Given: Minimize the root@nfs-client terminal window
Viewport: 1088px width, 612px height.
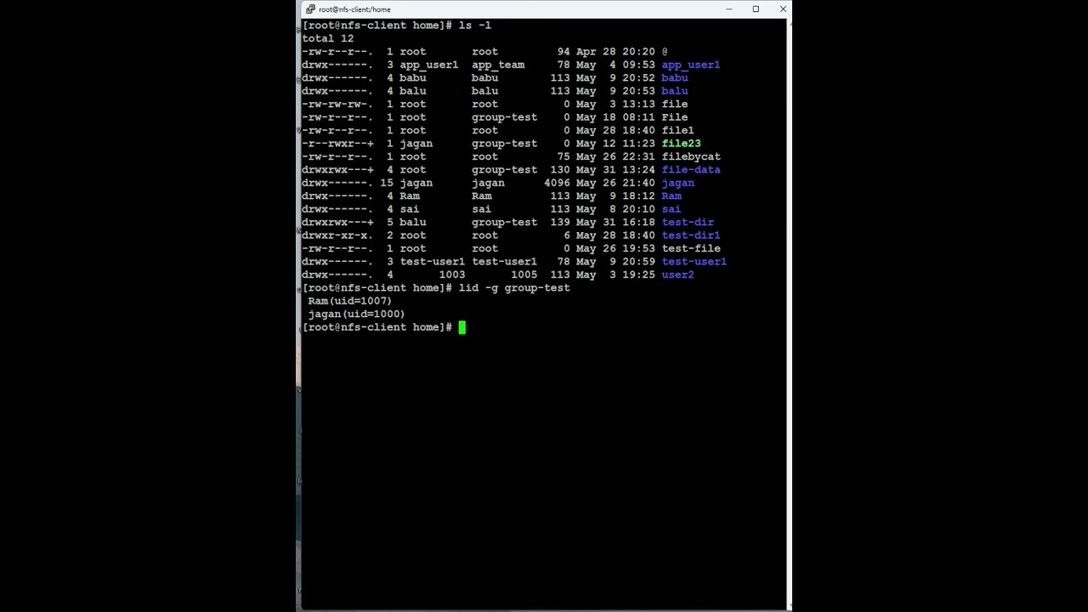Looking at the screenshot, I should coord(728,9).
